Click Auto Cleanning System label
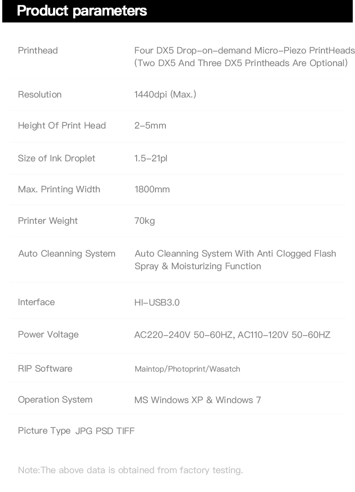 click(67, 253)
